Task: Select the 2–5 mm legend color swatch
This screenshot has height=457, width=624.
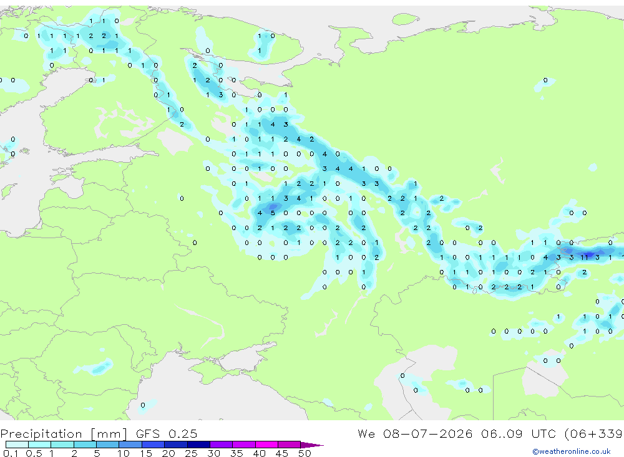Action: pos(85,445)
